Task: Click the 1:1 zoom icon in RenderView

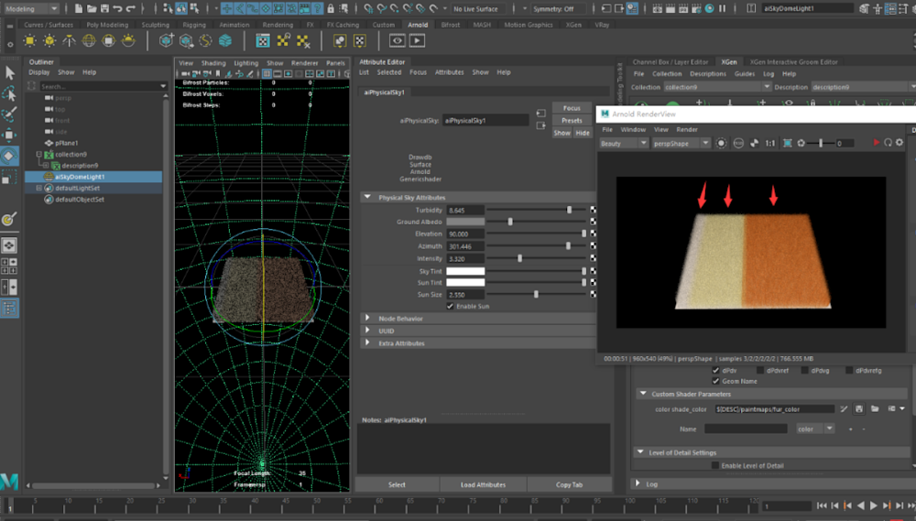Action: coord(769,143)
